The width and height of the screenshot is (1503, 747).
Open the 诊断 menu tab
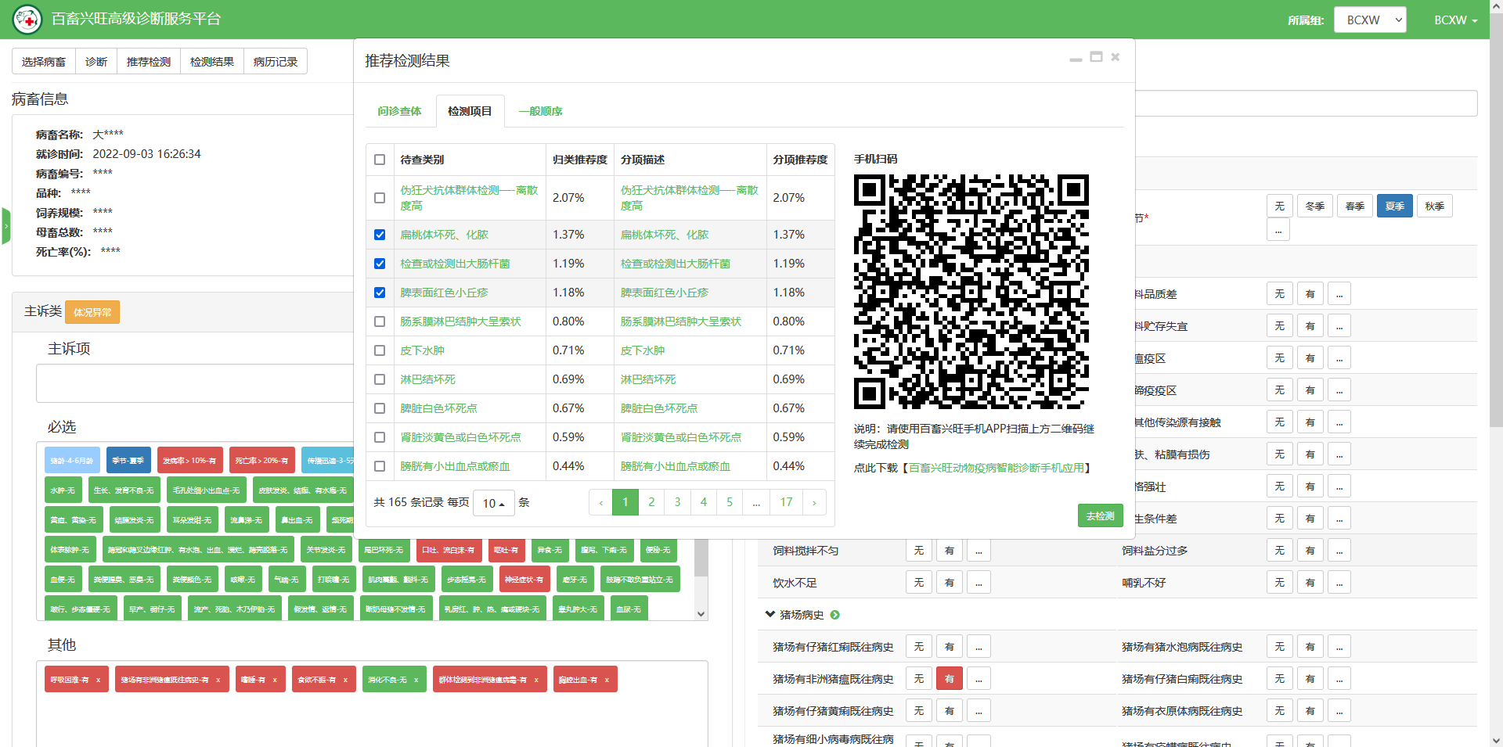[x=96, y=61]
